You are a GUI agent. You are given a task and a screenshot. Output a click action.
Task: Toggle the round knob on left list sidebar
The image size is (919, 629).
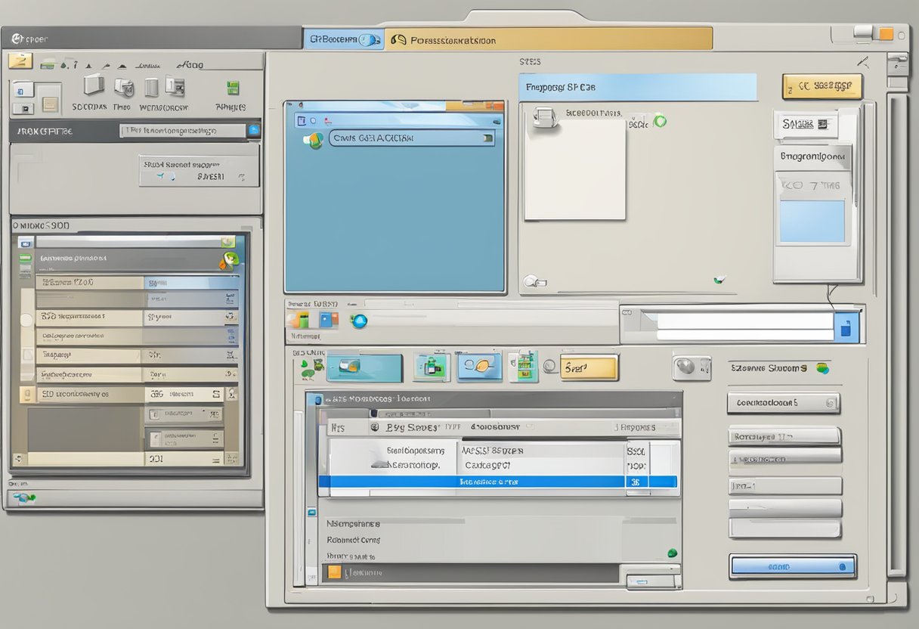coord(26,320)
